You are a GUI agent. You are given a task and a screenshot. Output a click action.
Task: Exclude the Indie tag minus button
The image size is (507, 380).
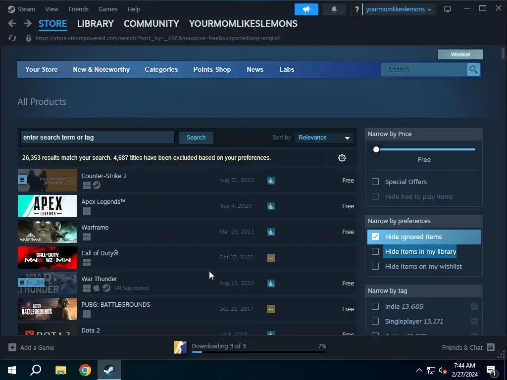(x=474, y=306)
